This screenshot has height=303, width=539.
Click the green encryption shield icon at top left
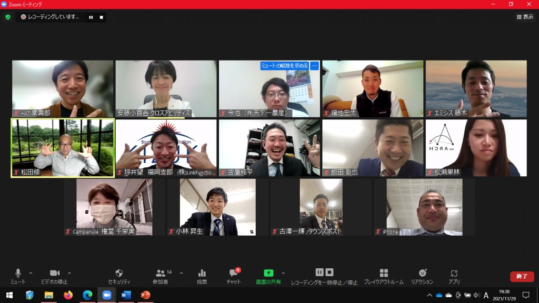point(8,17)
